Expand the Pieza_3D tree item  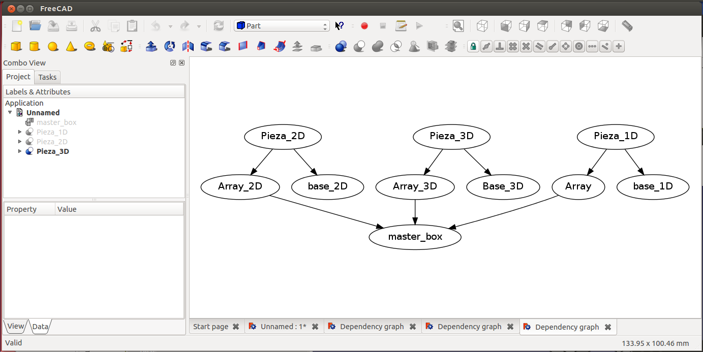click(20, 151)
